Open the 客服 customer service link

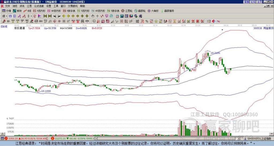coord(246,2)
